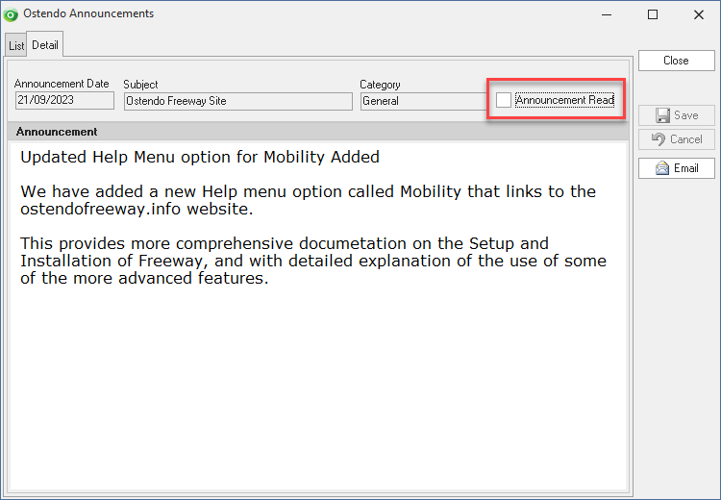Click the Category field showing General

[x=424, y=101]
